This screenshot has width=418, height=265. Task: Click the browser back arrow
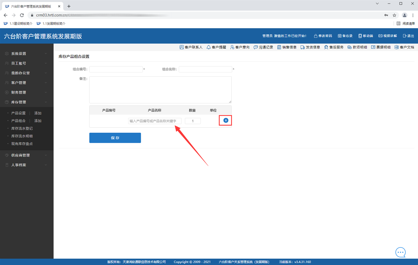pos(6,15)
